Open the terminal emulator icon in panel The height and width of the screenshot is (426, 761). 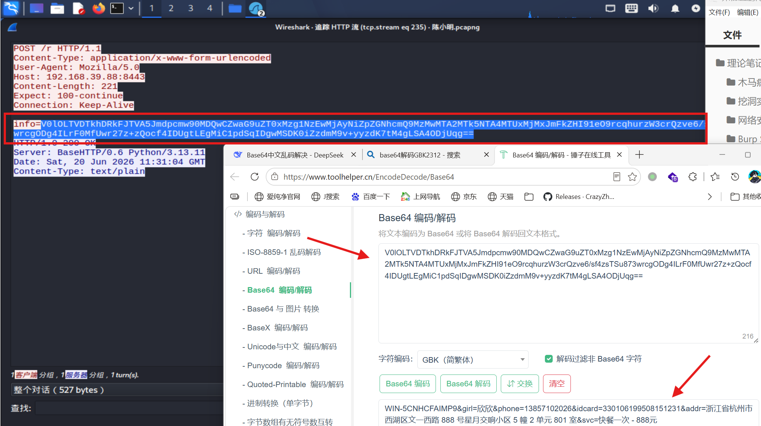coord(117,8)
